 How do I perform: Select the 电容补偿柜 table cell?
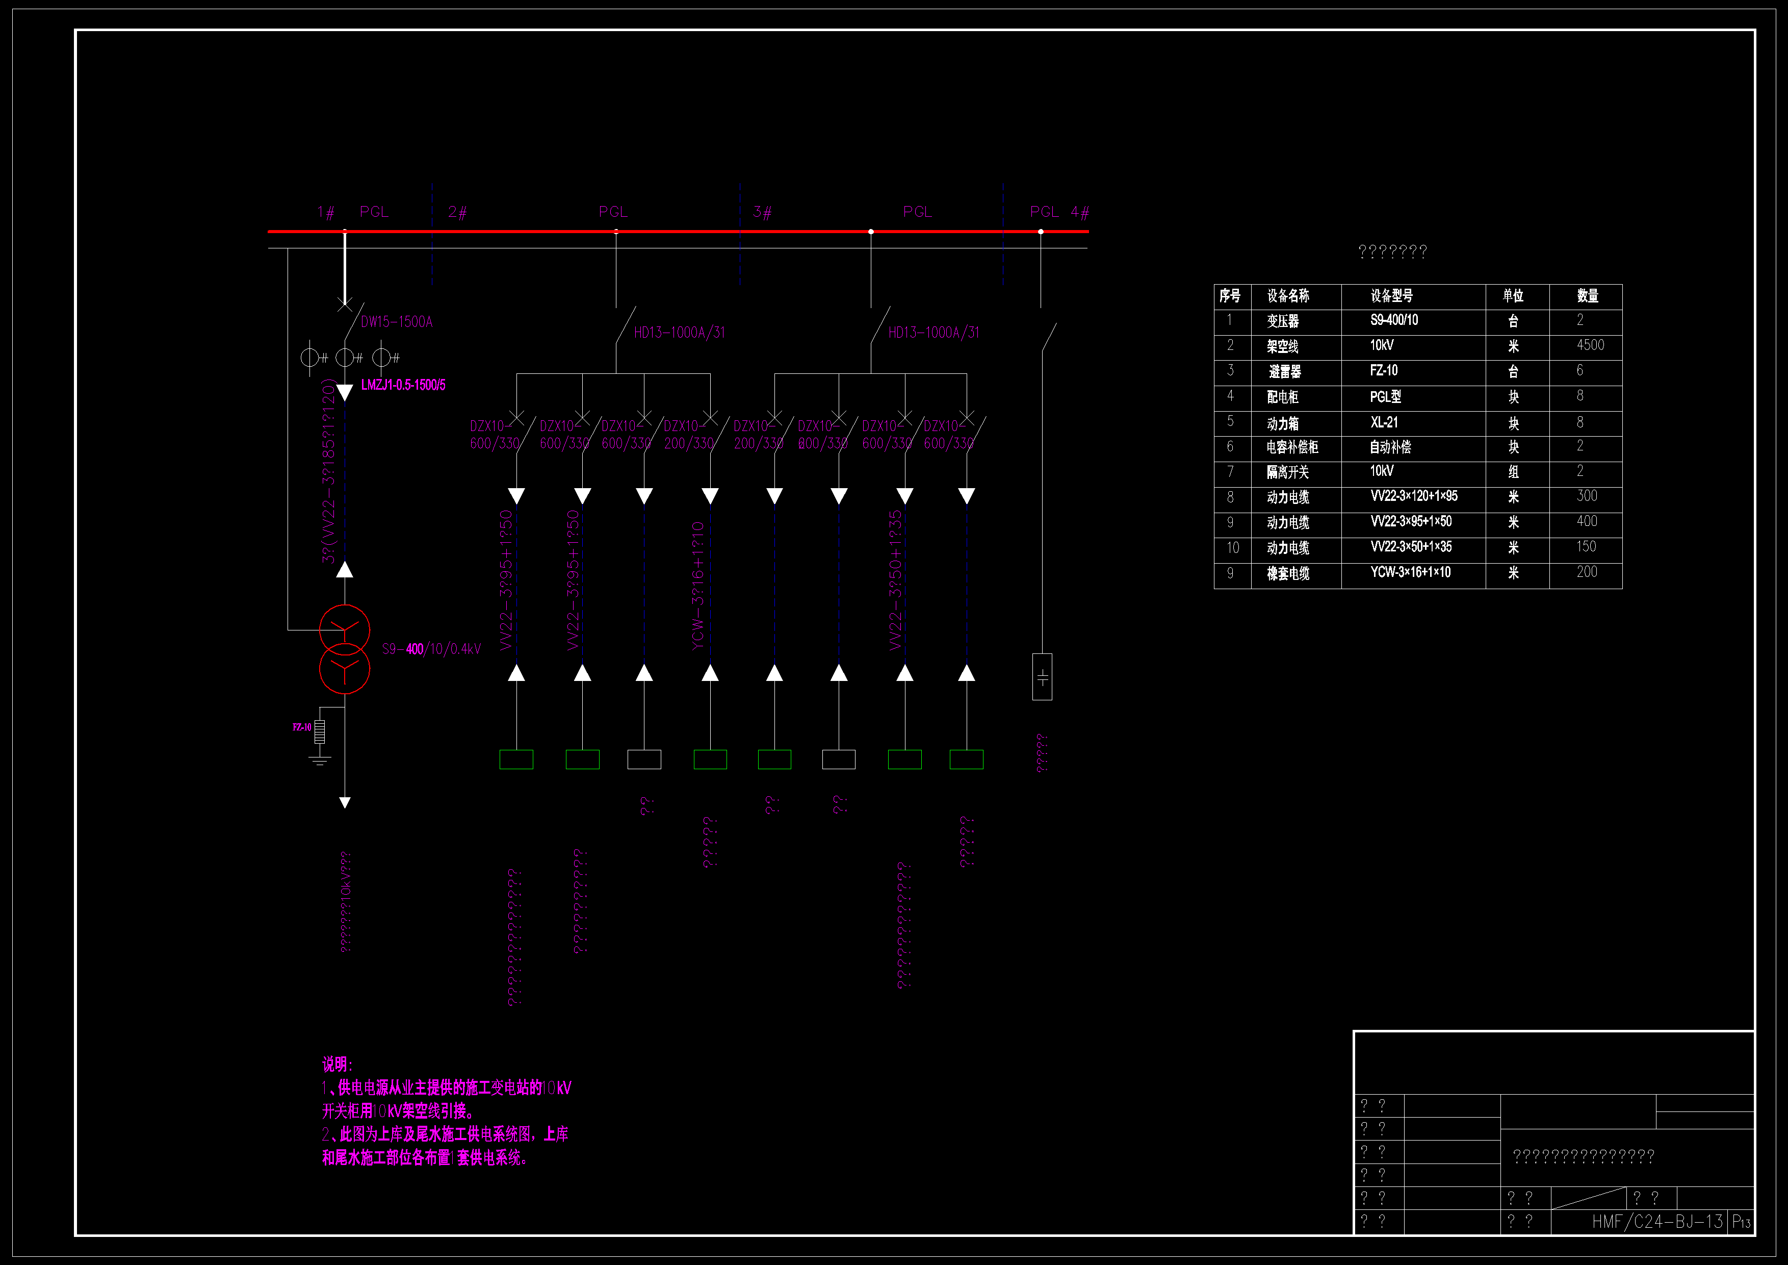tap(1292, 447)
